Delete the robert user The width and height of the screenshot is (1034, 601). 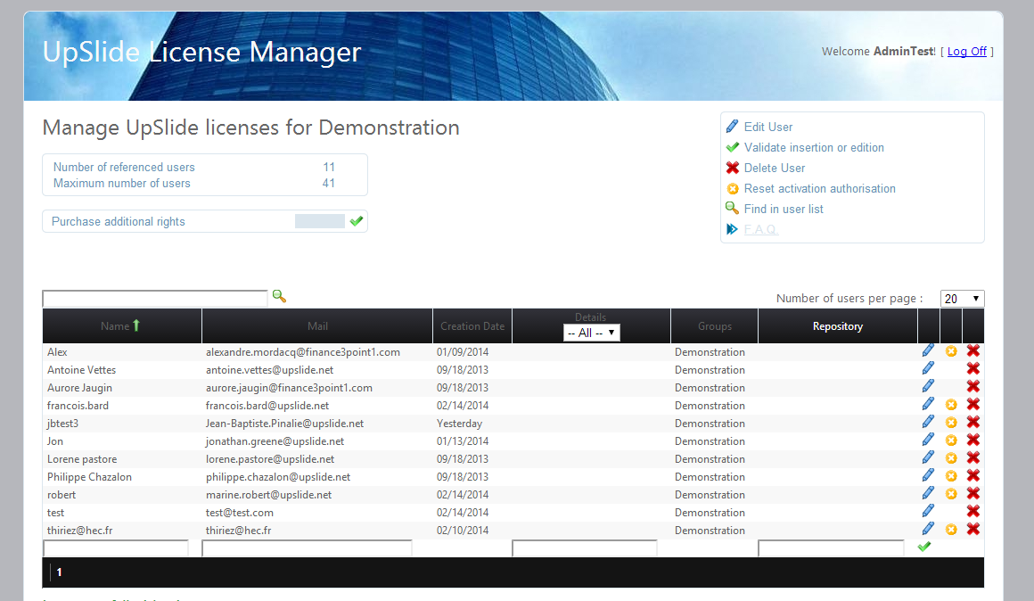[x=973, y=493]
